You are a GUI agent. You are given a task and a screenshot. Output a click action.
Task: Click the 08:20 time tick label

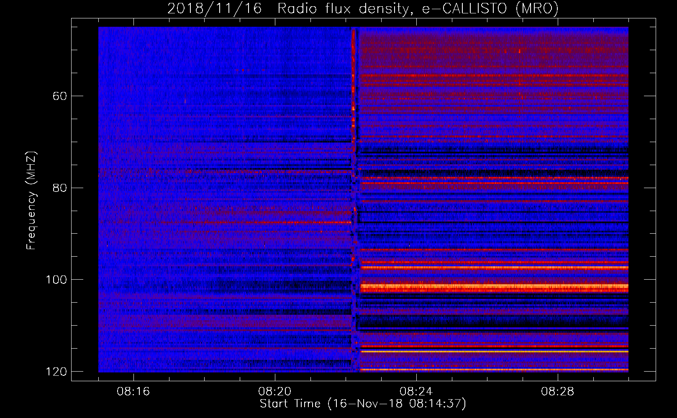[x=275, y=392]
